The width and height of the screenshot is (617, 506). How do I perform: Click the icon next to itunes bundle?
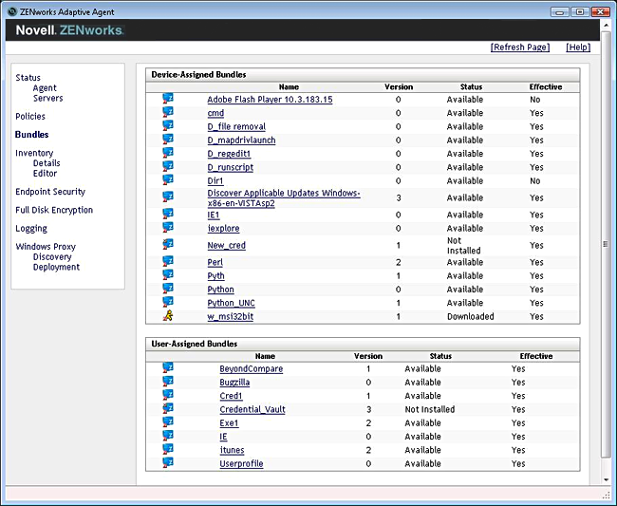coord(168,450)
